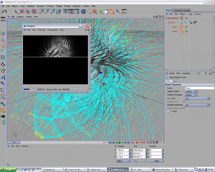Click the light object icon in toolbar

106,12
